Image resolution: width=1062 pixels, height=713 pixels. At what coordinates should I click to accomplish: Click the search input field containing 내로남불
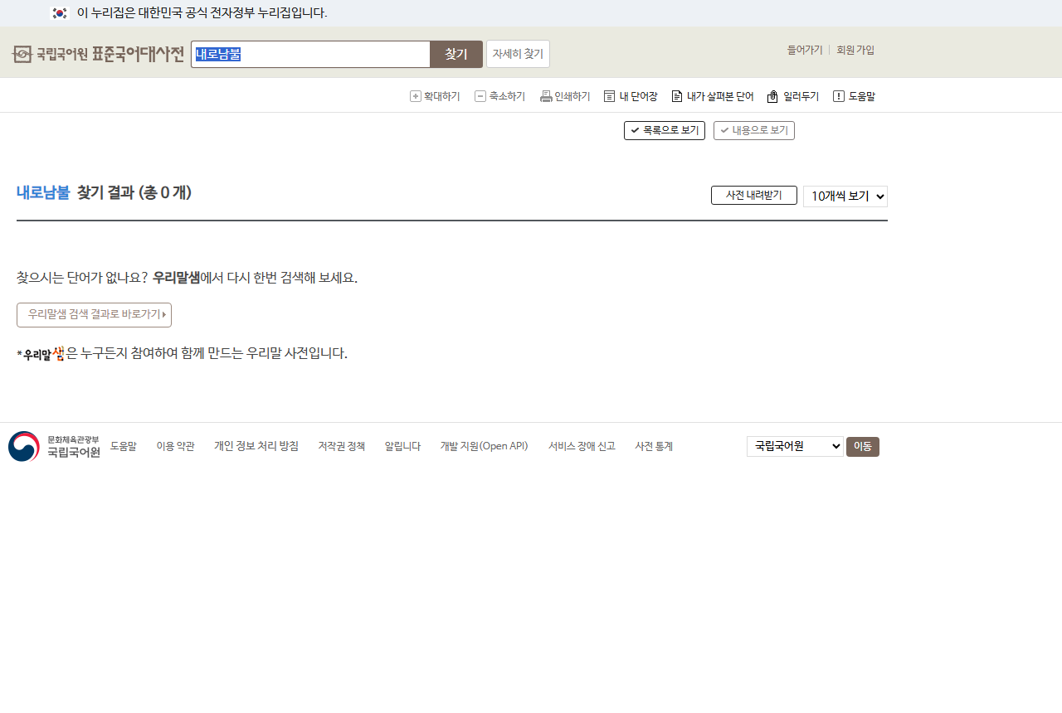click(x=310, y=54)
